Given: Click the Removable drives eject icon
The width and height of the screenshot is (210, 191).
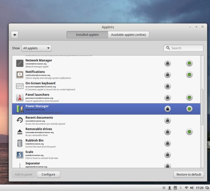Looking at the screenshot, I should coord(20,132).
